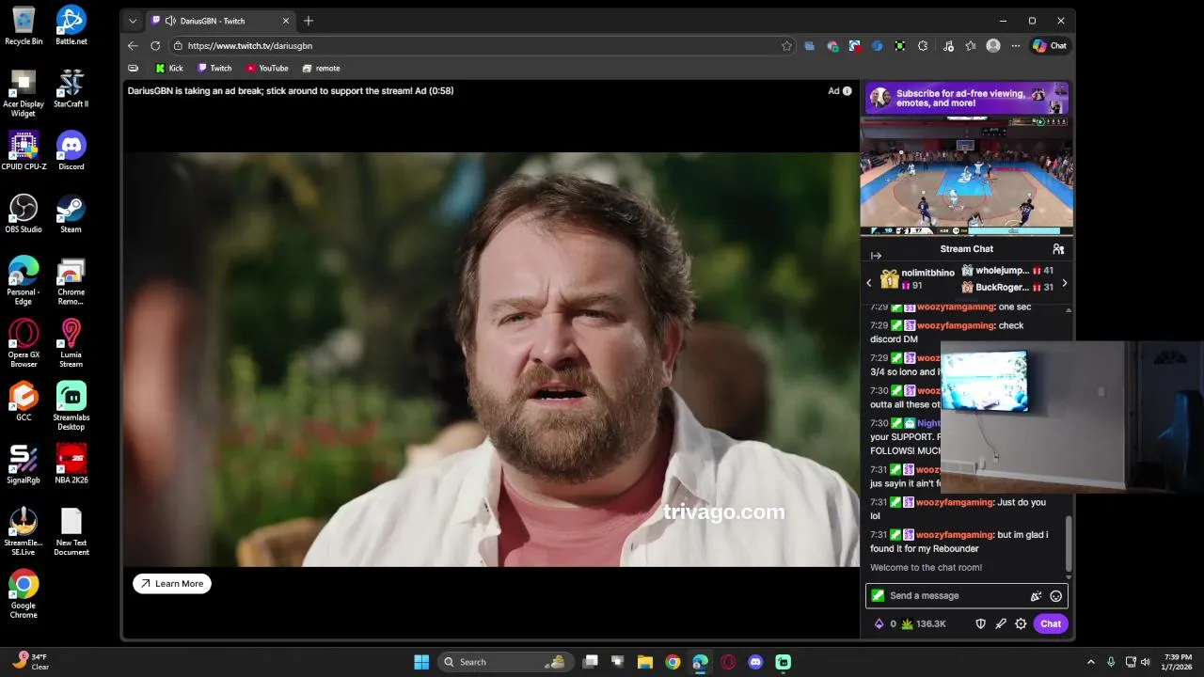Click woozyfamgaming in the 'Just do you' message

955,502
